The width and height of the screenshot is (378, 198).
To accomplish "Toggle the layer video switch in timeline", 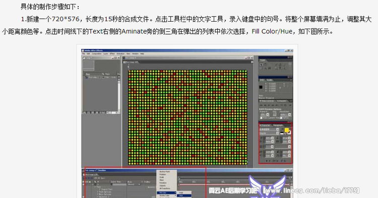I will (84, 184).
